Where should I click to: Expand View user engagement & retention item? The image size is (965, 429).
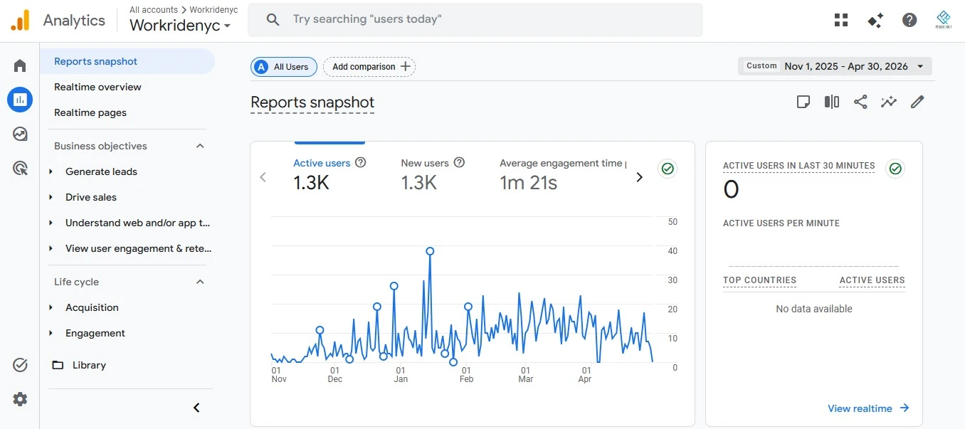51,248
